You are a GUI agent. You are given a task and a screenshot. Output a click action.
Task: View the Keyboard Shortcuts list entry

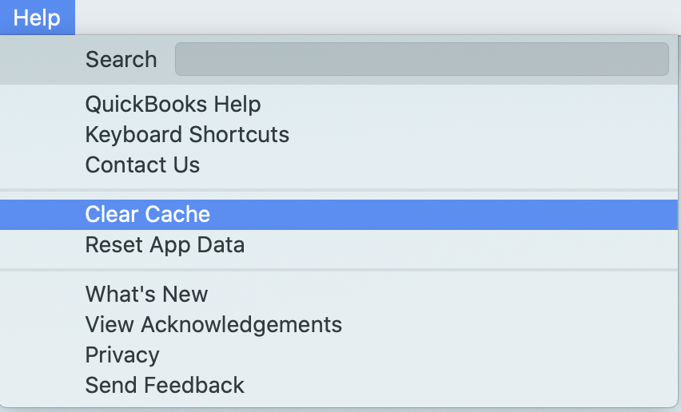[187, 134]
